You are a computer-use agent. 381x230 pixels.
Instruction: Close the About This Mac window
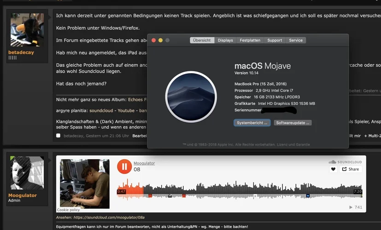(x=153, y=40)
